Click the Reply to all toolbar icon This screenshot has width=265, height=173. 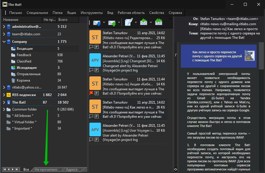point(159,22)
